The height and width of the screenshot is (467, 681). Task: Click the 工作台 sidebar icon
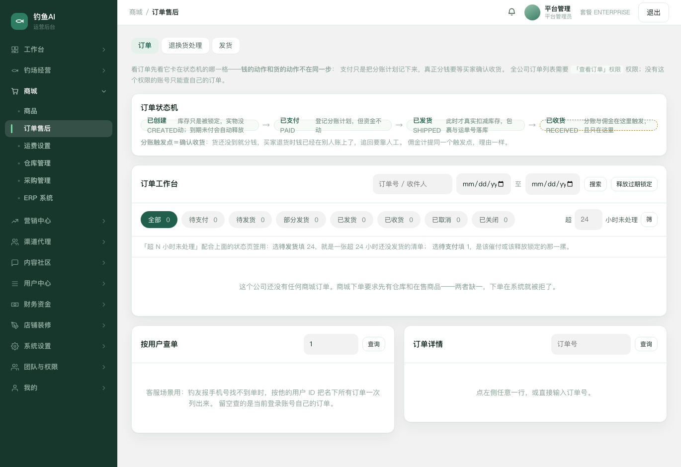click(x=15, y=50)
